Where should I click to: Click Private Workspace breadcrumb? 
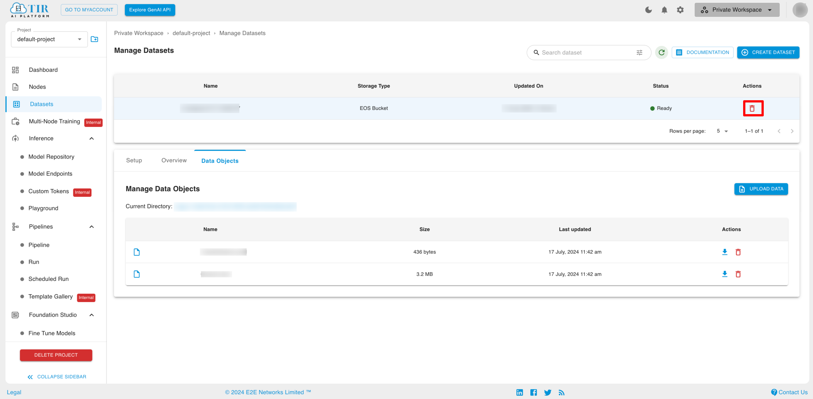tap(139, 33)
